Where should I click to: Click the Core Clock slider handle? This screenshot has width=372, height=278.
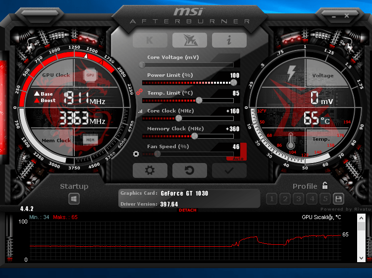coord(179,118)
